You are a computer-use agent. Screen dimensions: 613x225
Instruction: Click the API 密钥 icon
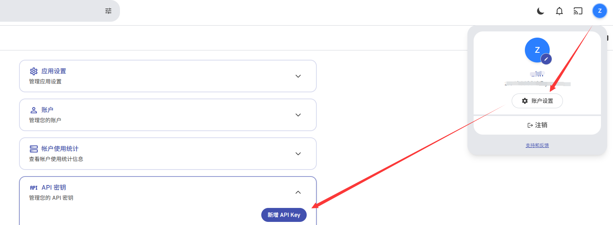click(x=34, y=188)
